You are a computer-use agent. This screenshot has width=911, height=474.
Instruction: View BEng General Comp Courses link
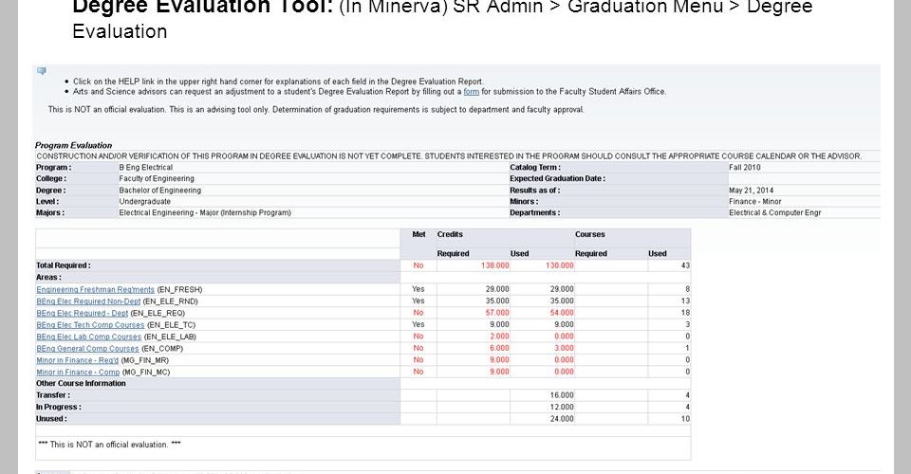click(x=87, y=348)
